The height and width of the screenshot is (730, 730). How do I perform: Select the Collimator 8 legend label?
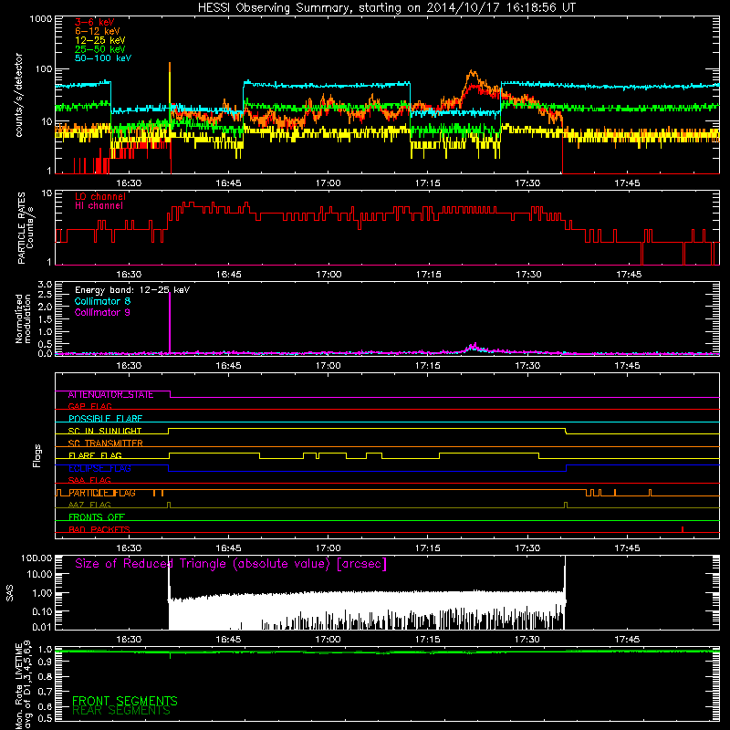click(102, 301)
